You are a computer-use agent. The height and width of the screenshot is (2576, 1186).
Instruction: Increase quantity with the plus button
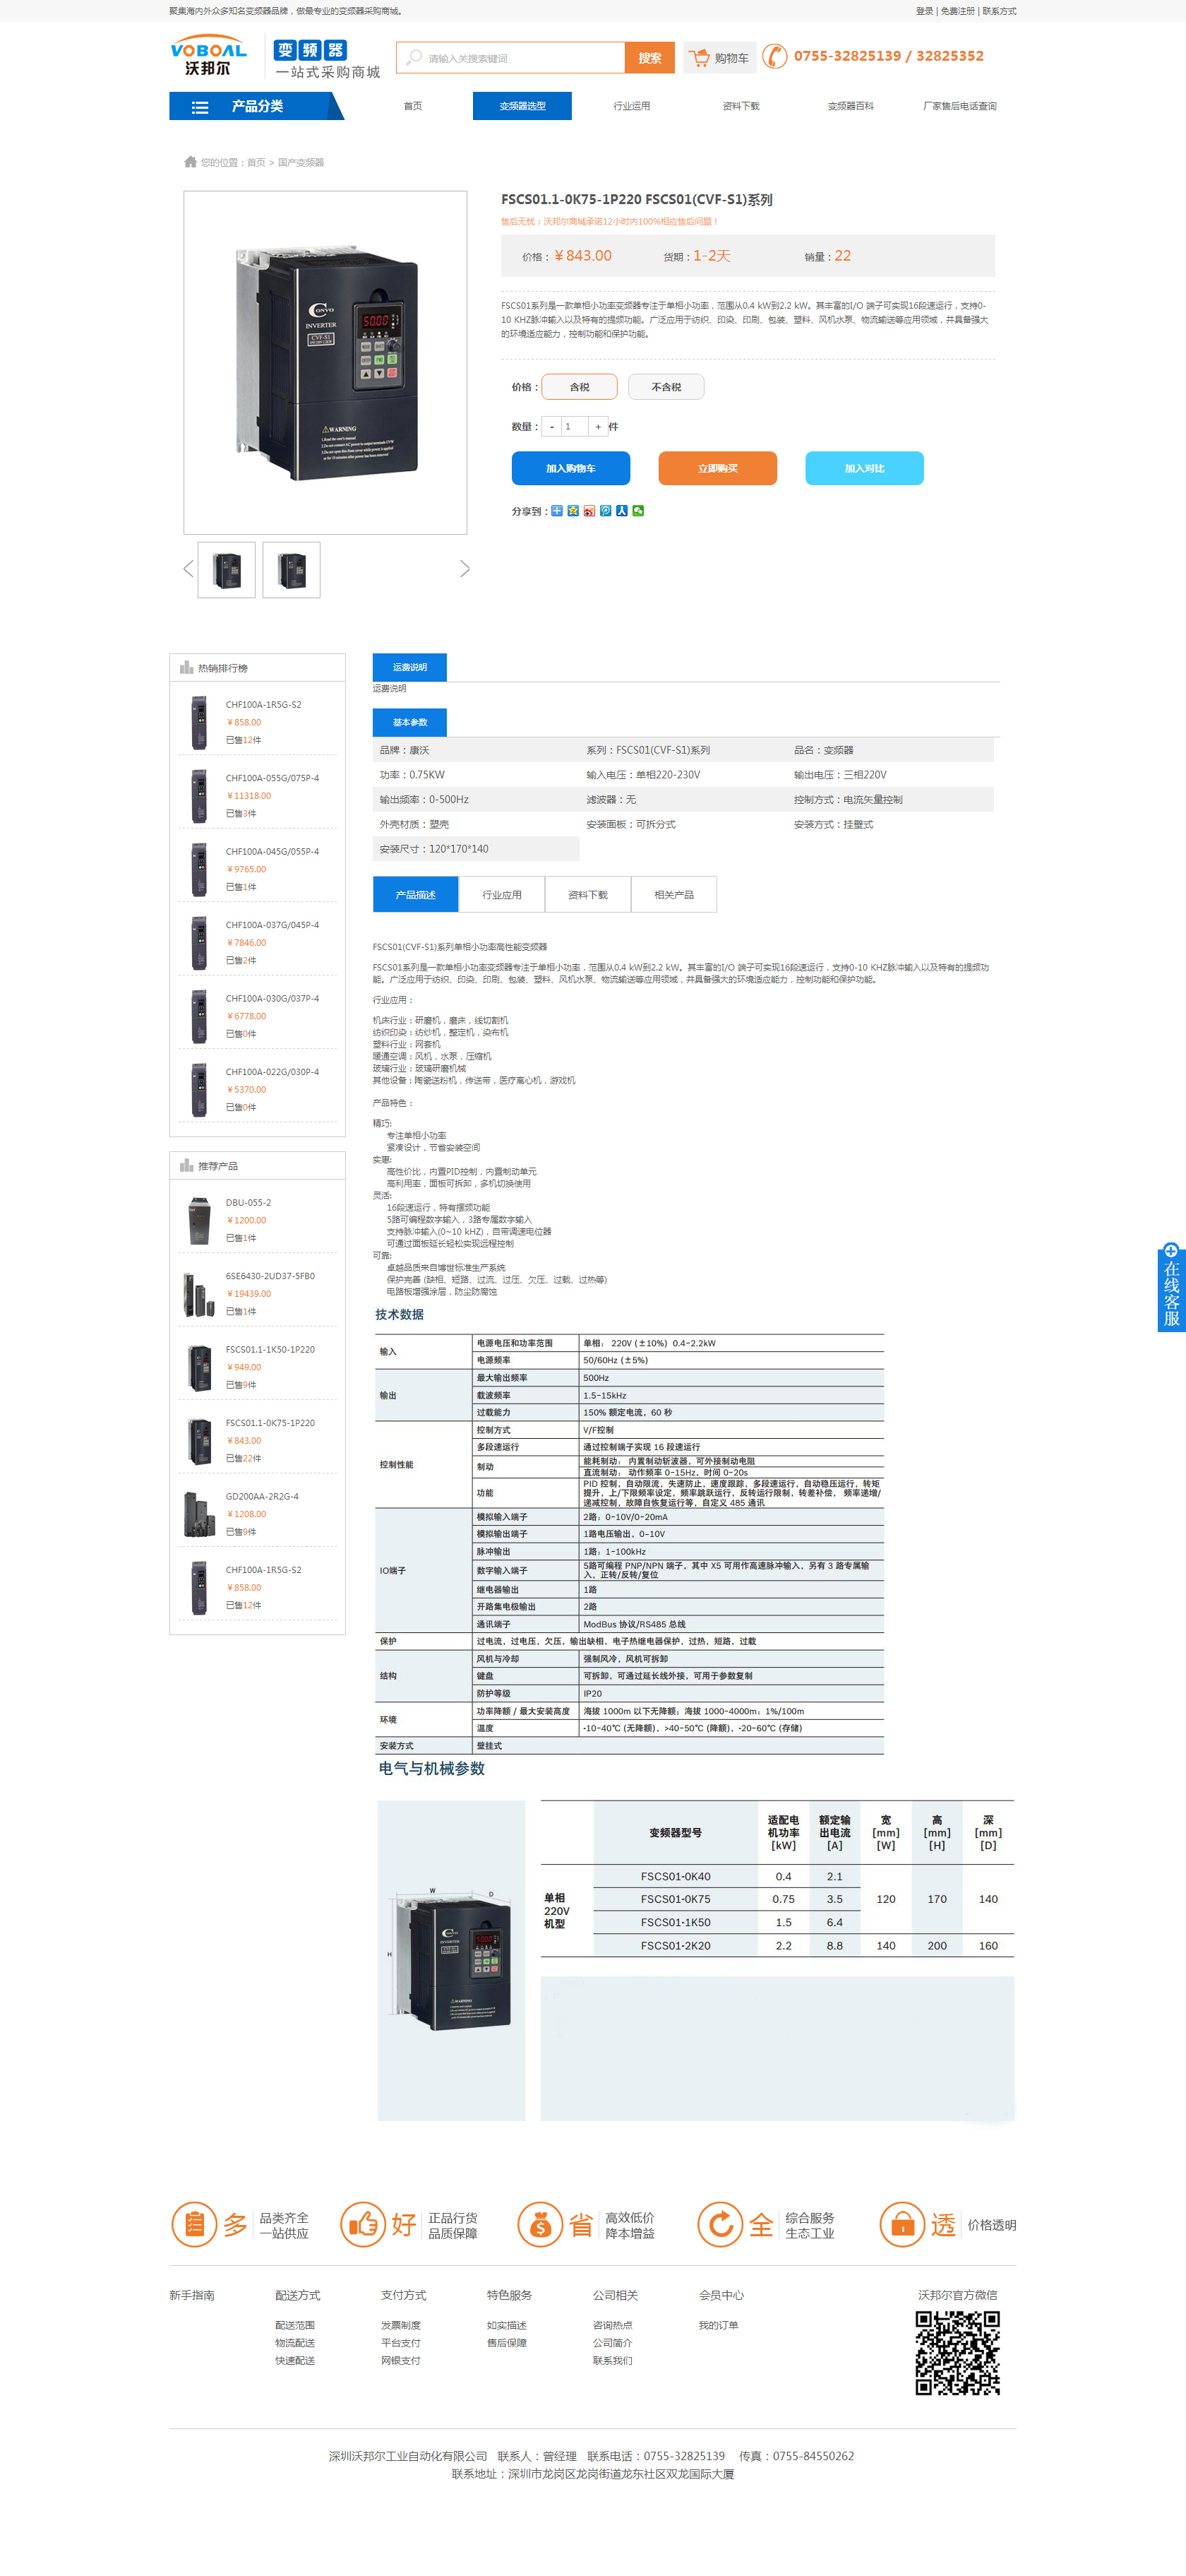pyautogui.click(x=597, y=427)
